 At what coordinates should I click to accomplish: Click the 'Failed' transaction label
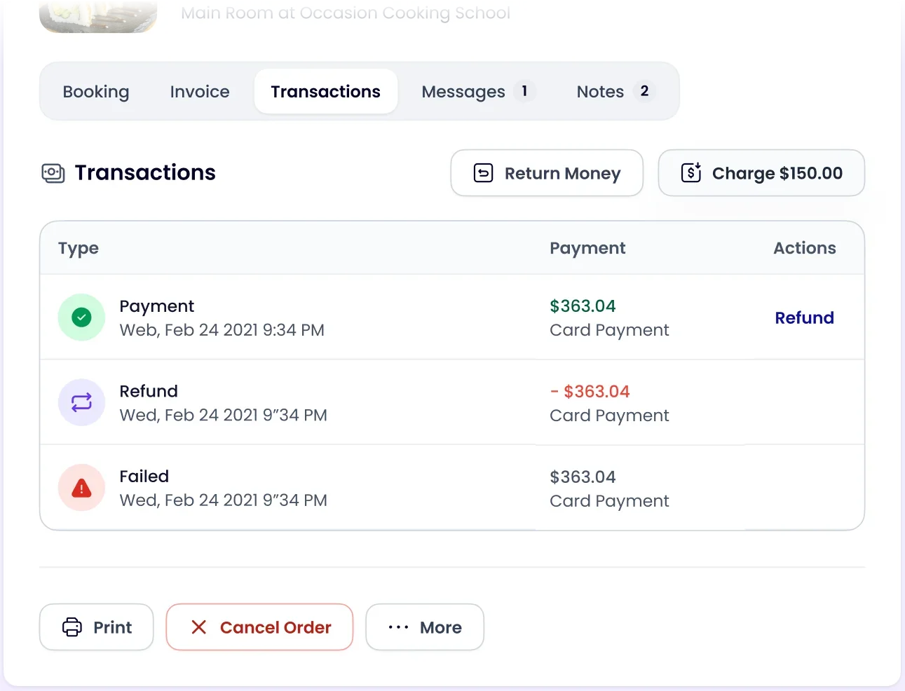(x=144, y=477)
